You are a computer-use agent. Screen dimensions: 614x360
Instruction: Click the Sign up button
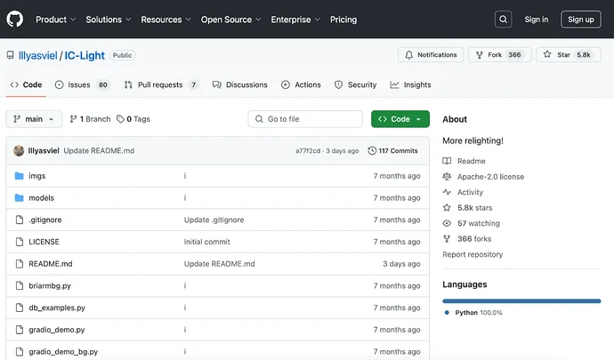point(580,19)
